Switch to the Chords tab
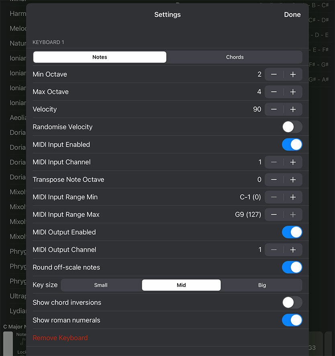335x356 pixels. click(235, 57)
